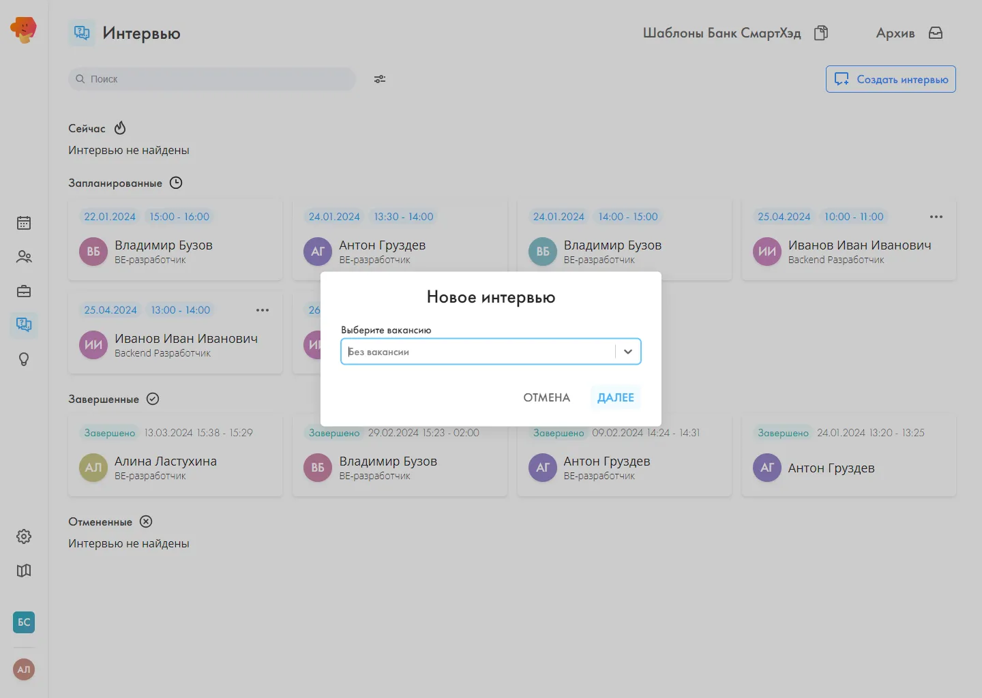982x698 pixels.
Task: Click the Интервью header icon
Action: [x=82, y=33]
